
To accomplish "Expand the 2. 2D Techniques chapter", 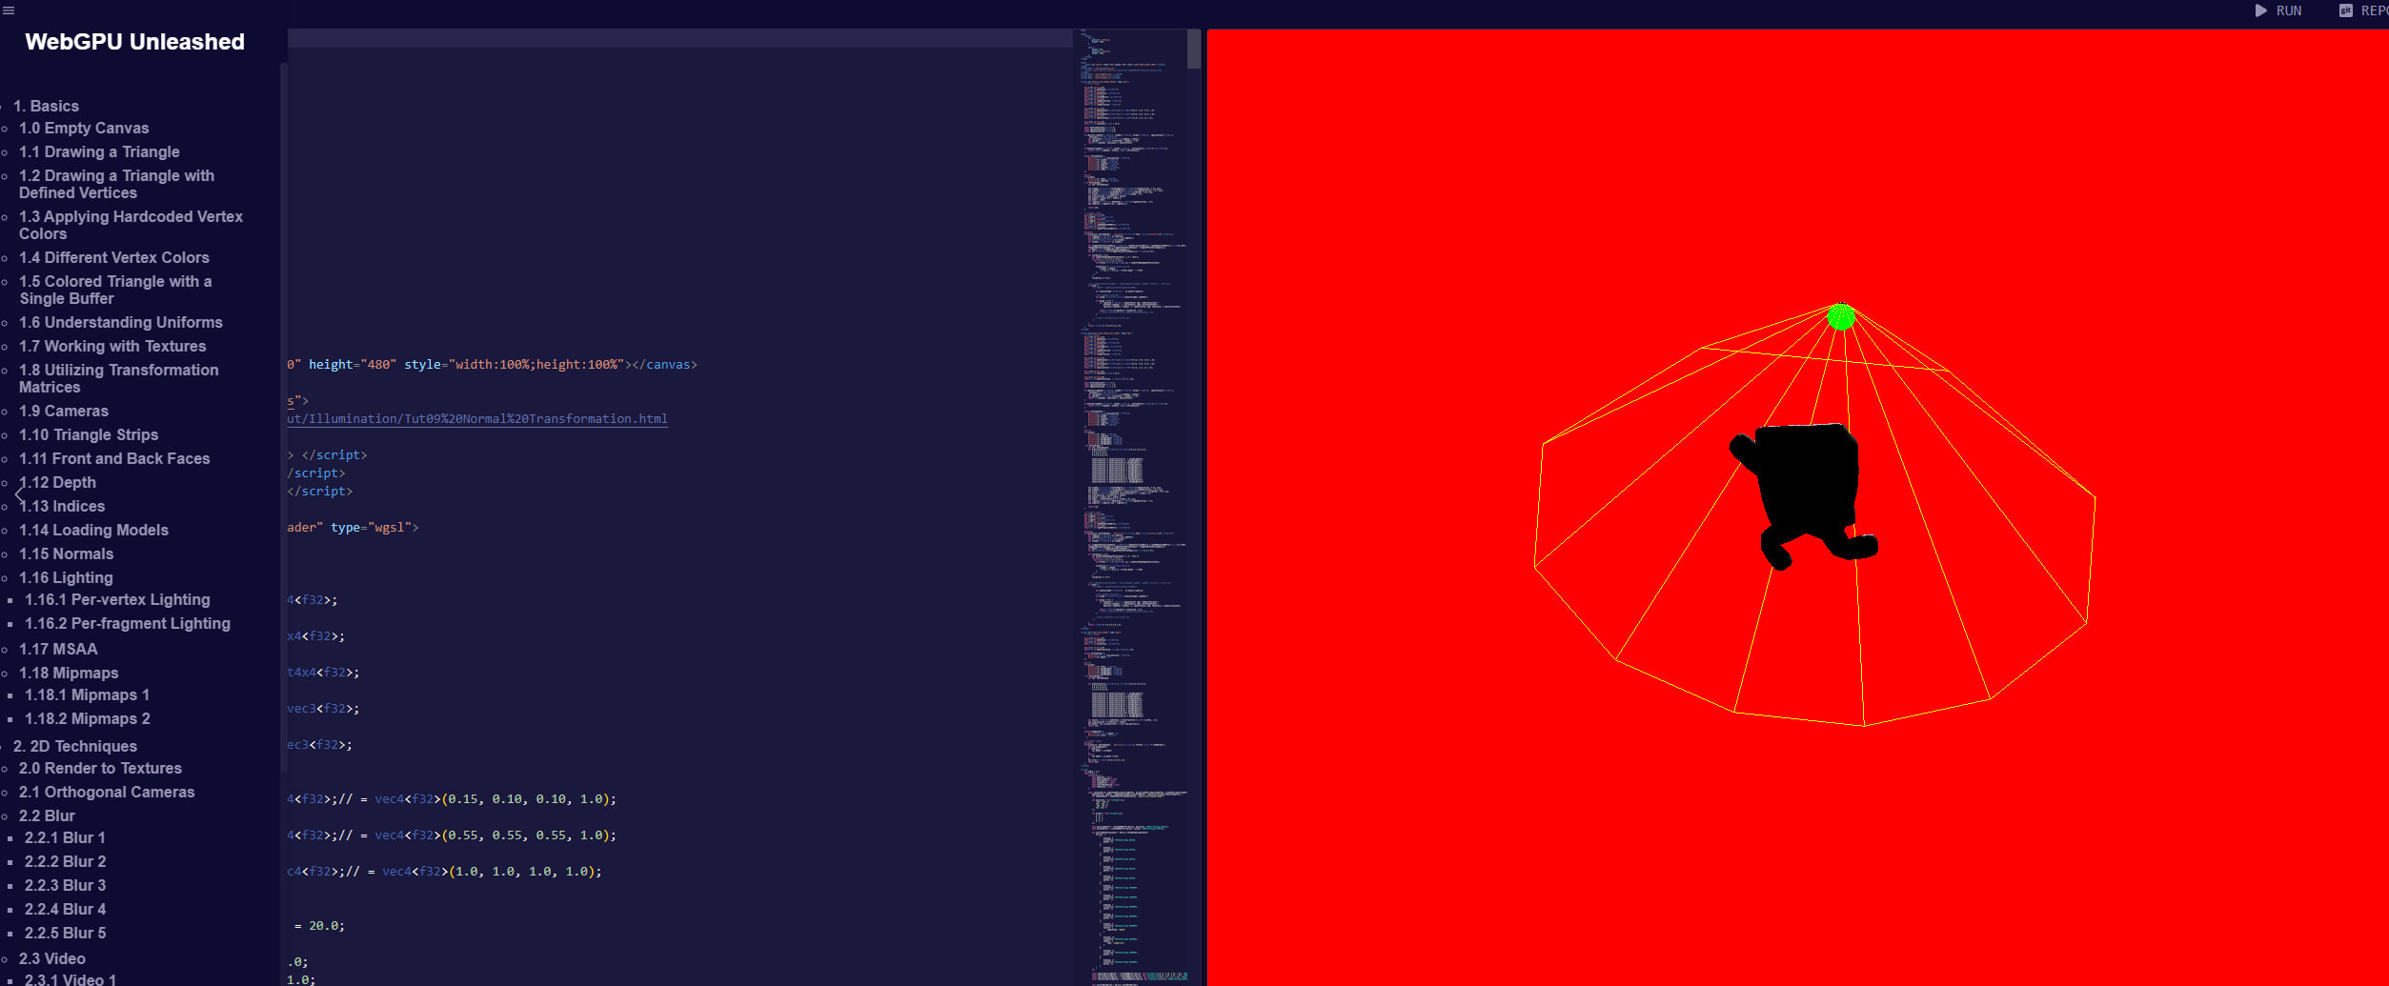I will (74, 746).
